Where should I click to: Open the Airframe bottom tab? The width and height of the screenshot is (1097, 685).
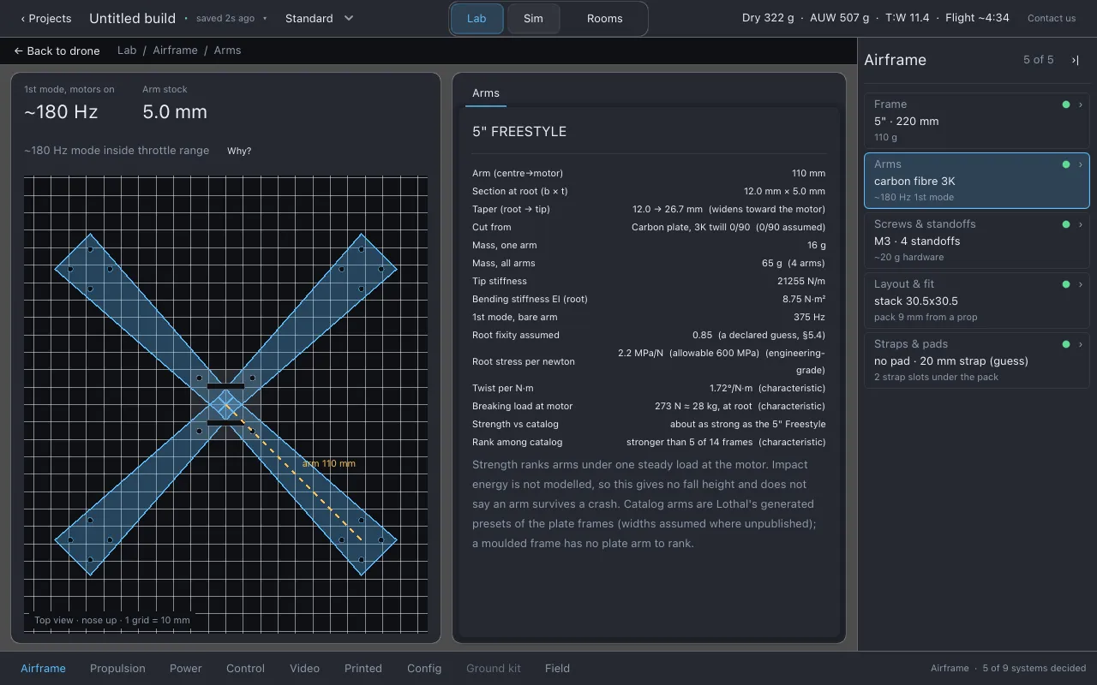point(43,669)
